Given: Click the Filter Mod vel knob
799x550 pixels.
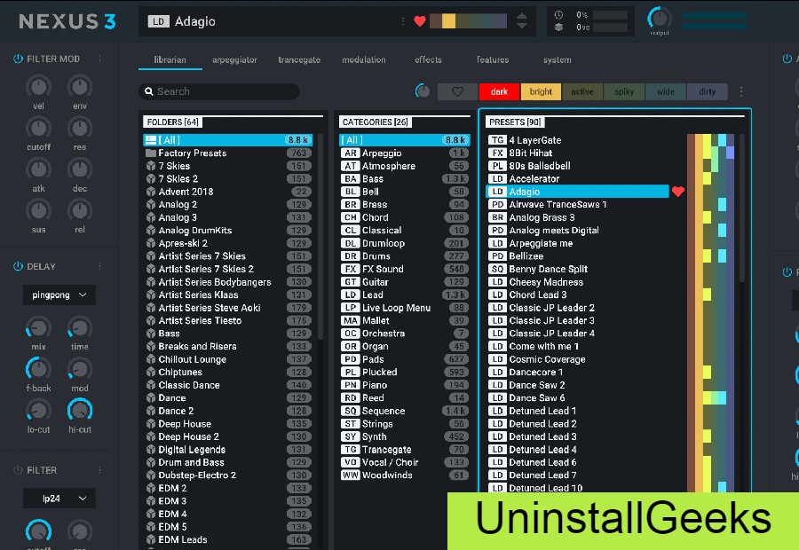Looking at the screenshot, I should click(38, 87).
